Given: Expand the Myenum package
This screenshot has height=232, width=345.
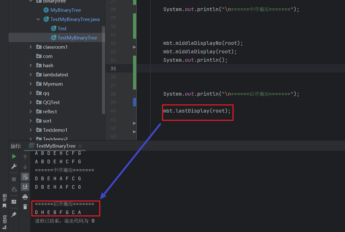Looking at the screenshot, I should click(31, 84).
